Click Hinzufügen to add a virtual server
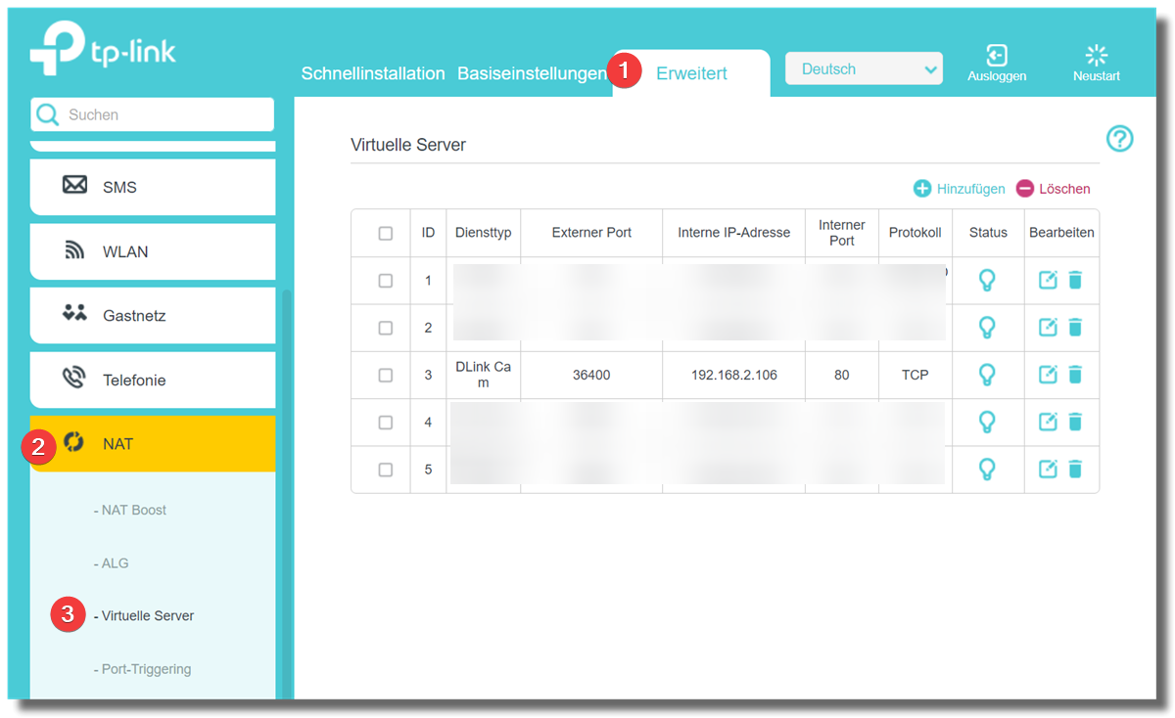The height and width of the screenshot is (718, 1175). 959,189
